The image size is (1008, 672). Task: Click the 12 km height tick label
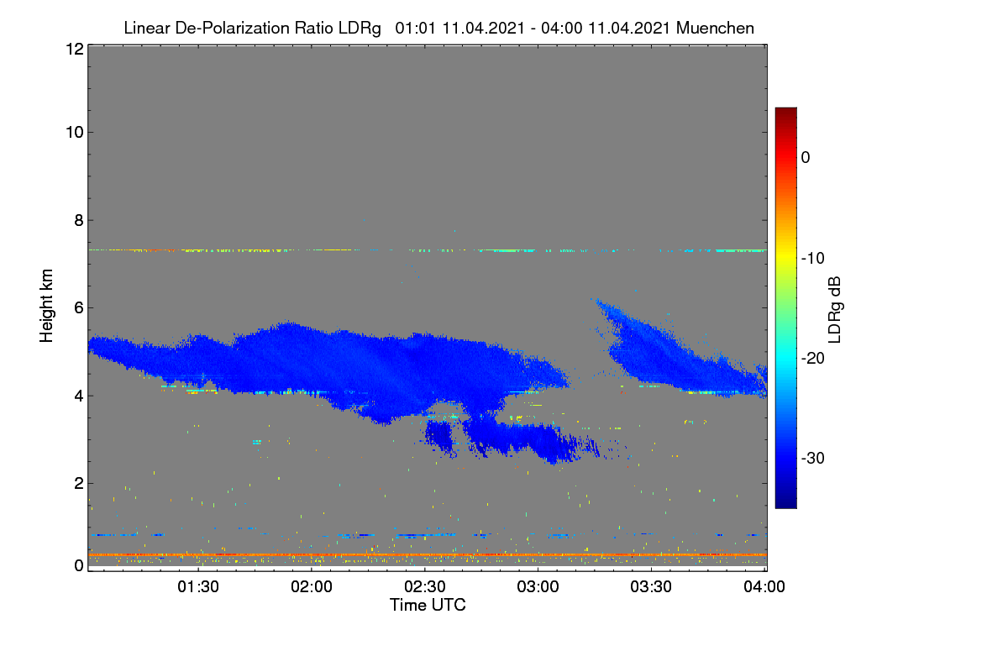point(73,49)
